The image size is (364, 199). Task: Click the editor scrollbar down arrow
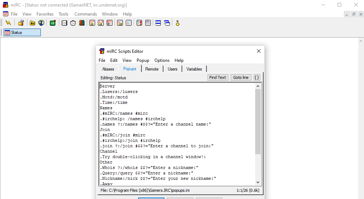click(258, 182)
